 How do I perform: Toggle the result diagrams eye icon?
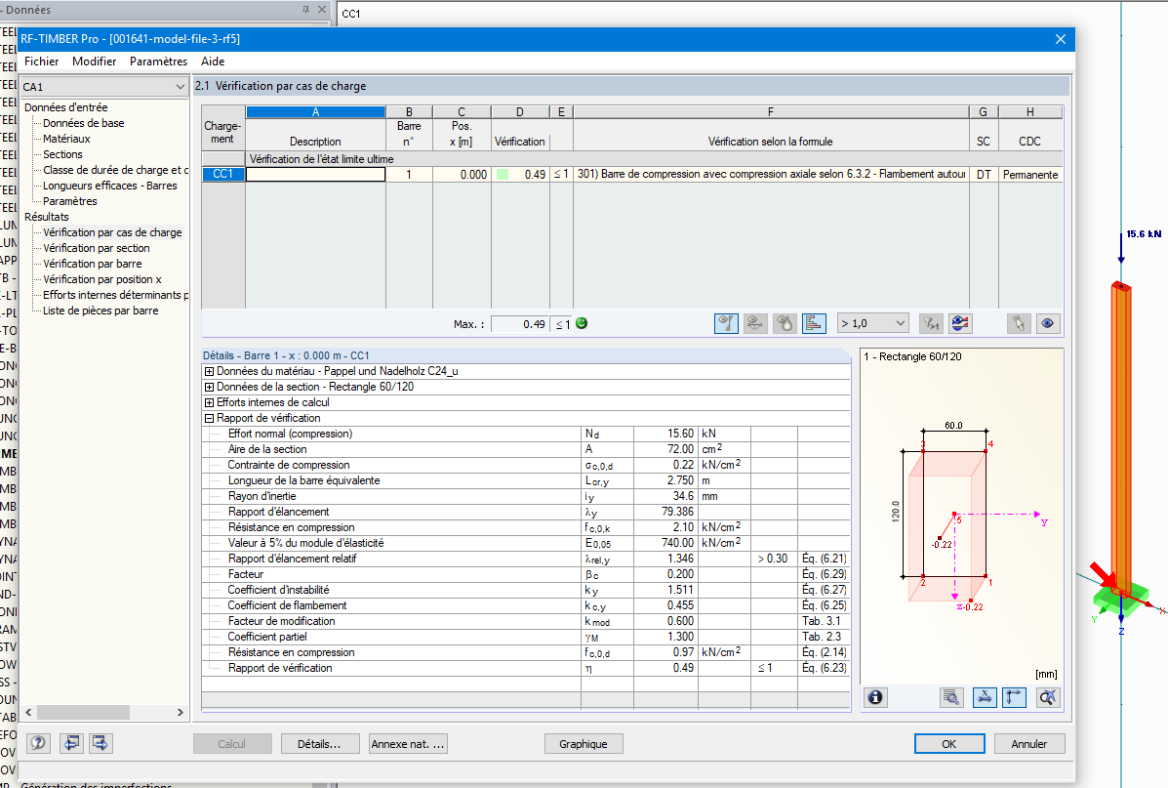click(960, 323)
